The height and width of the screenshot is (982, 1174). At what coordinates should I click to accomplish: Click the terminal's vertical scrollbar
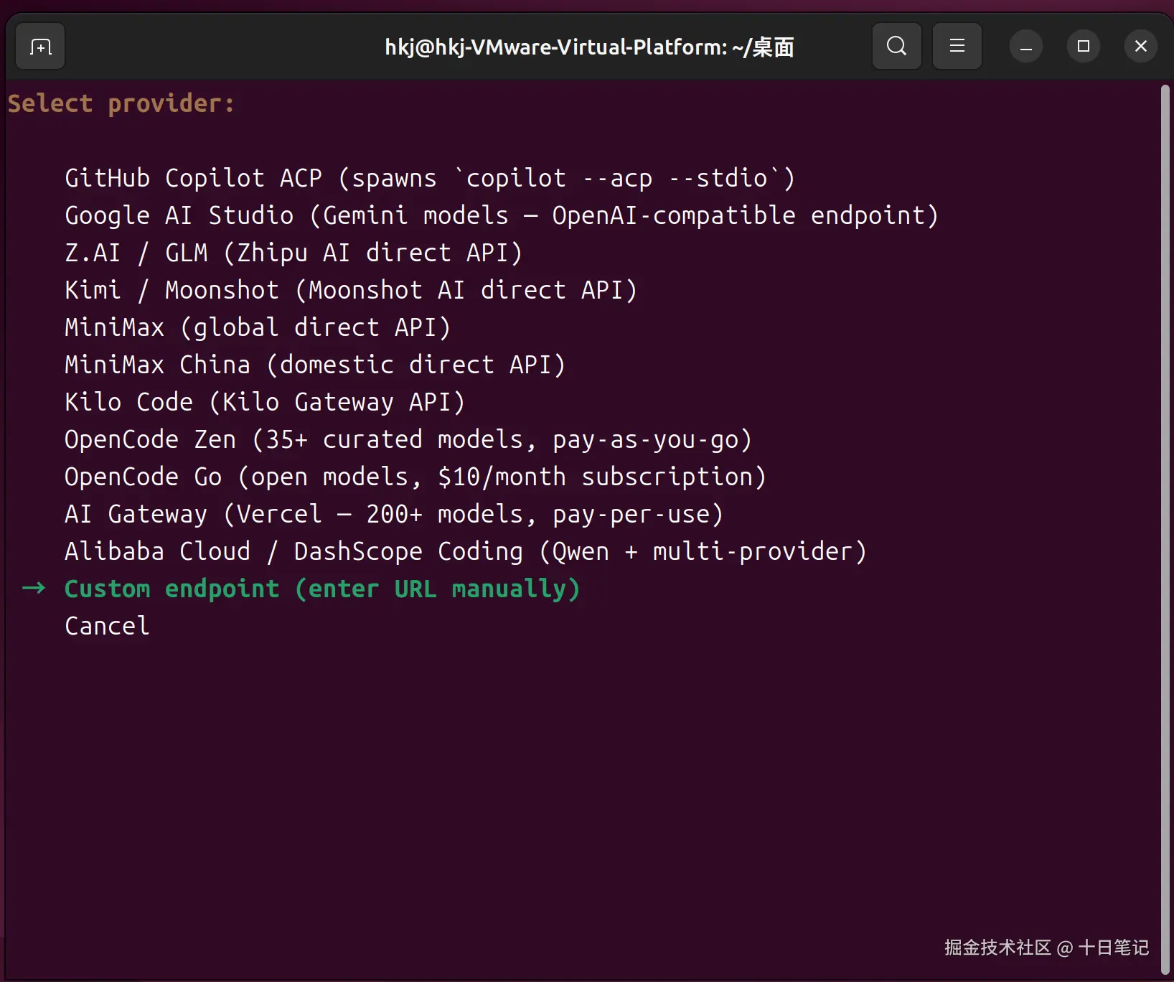(1165, 502)
